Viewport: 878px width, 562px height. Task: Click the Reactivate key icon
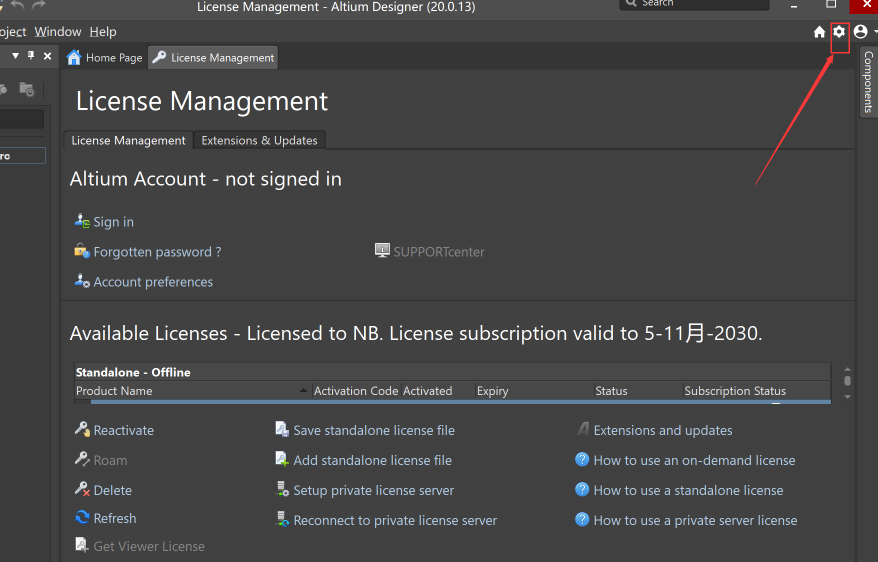[82, 429]
